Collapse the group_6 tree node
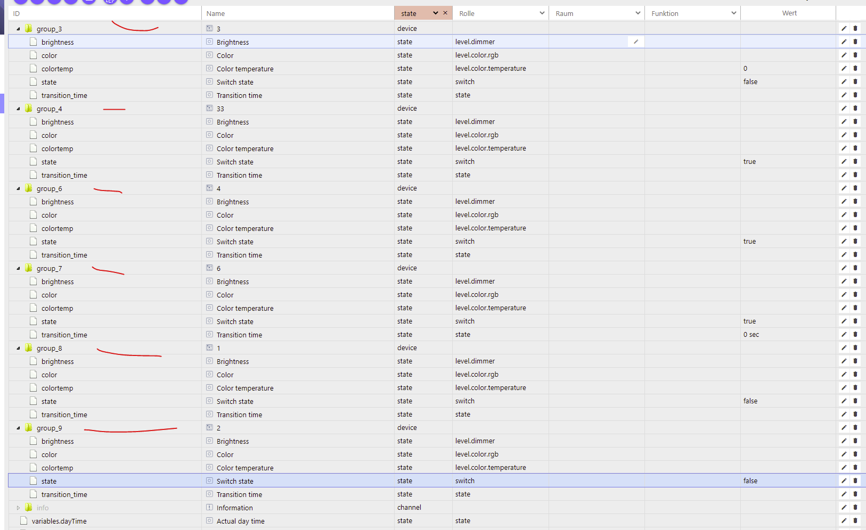Image resolution: width=866 pixels, height=530 pixels. click(18, 188)
